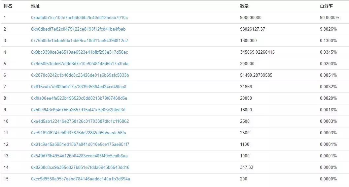Select the 数量 column header

click(244, 6)
